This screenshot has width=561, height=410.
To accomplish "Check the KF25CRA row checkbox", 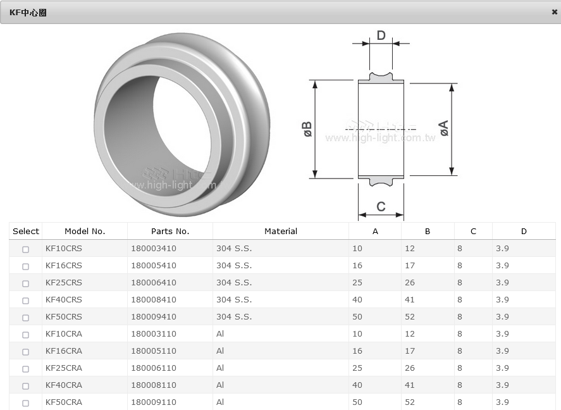I will [25, 369].
